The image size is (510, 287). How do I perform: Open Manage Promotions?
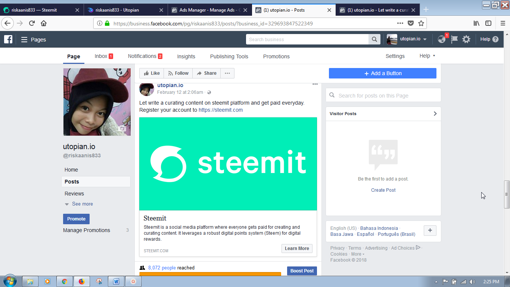point(87,230)
